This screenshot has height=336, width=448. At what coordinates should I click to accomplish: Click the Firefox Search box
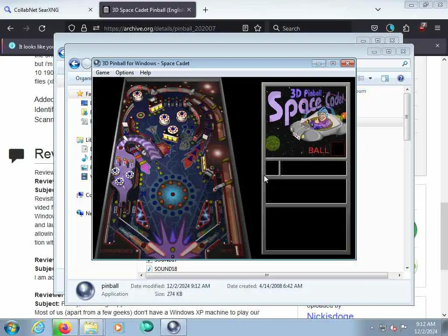click(x=310, y=28)
